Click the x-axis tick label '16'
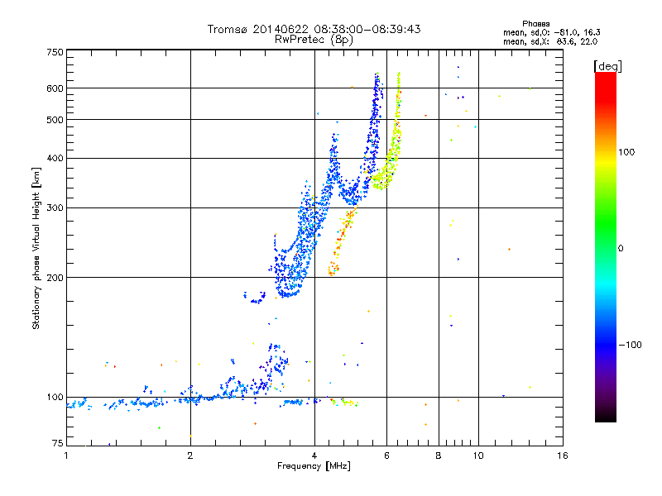The width and height of the screenshot is (662, 496). pyautogui.click(x=563, y=455)
